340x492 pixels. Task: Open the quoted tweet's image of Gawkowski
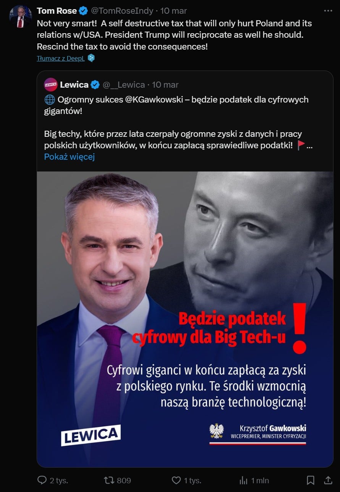click(185, 319)
